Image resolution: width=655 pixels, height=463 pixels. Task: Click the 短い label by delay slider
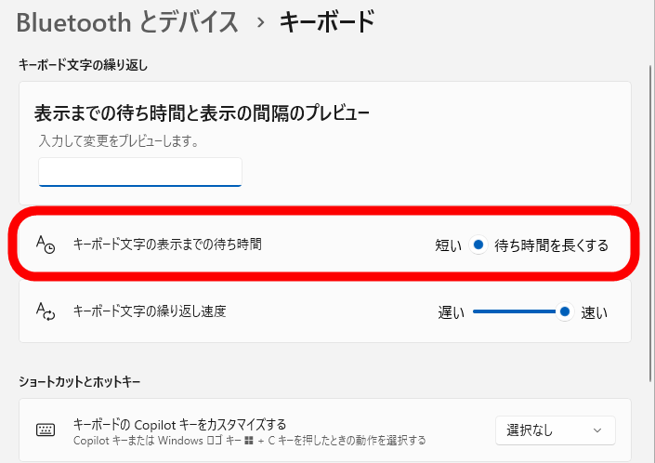click(x=448, y=245)
